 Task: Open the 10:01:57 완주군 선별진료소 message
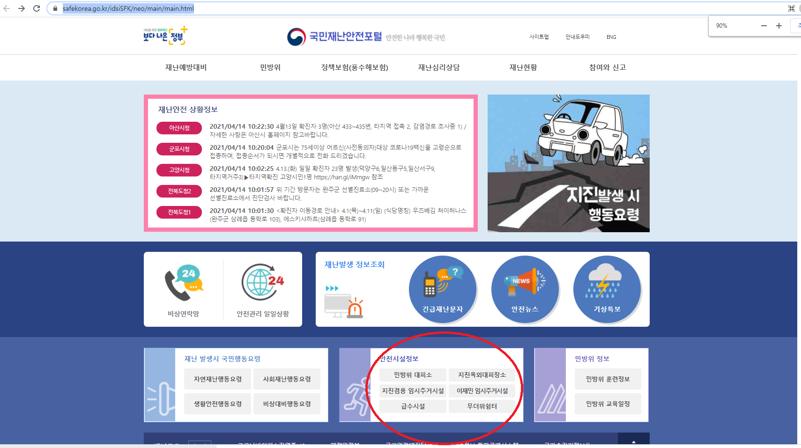click(319, 194)
